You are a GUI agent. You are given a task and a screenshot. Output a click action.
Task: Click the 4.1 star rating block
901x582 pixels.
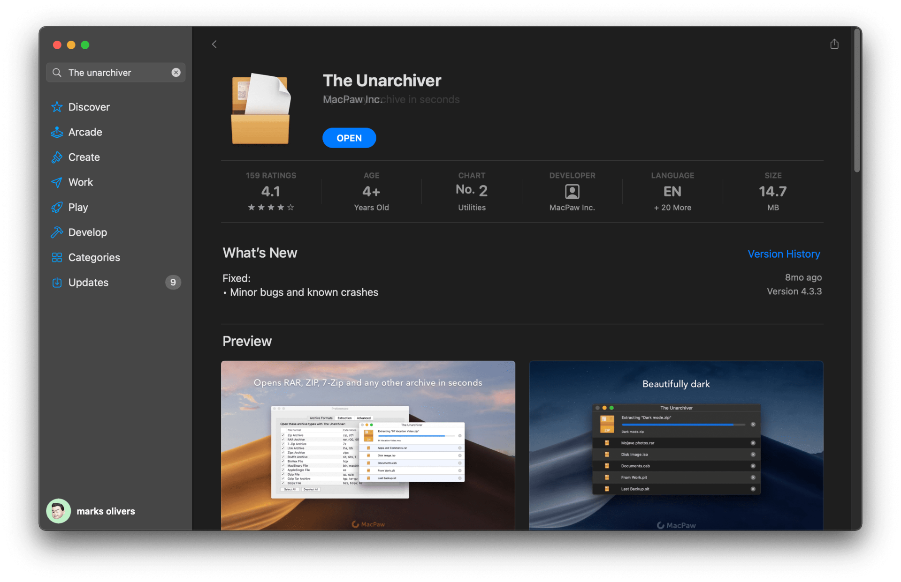pyautogui.click(x=271, y=191)
